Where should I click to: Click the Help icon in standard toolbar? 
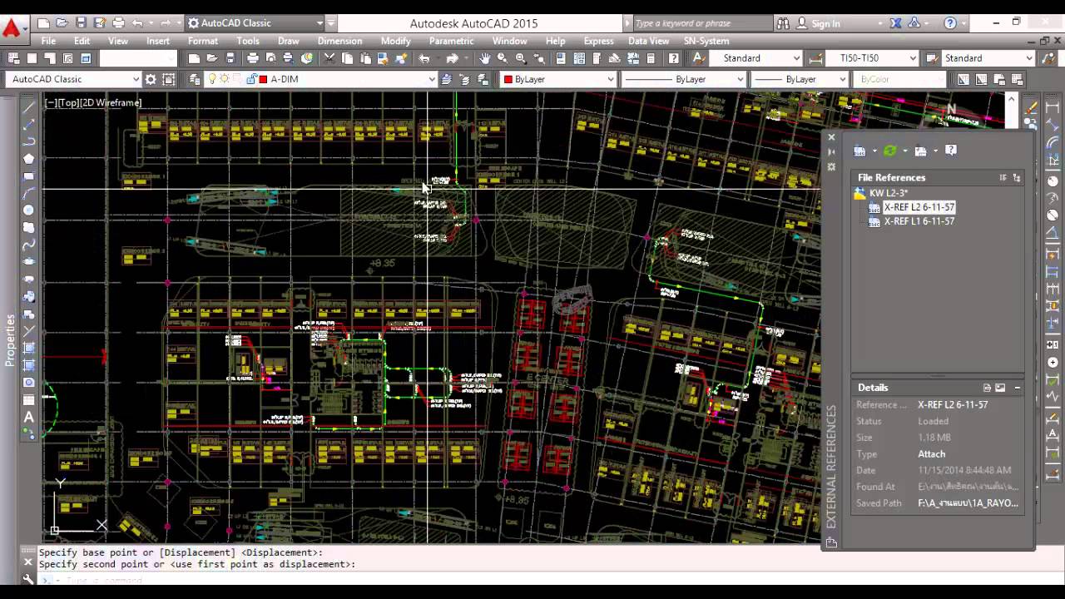click(x=674, y=58)
